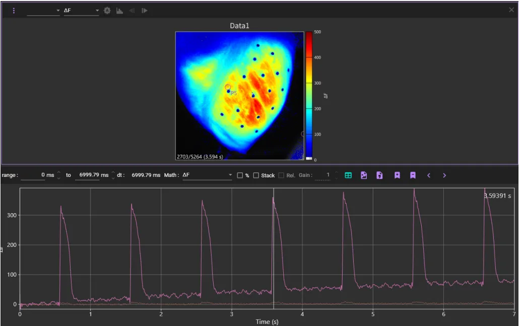Click the export image file icon

364,175
